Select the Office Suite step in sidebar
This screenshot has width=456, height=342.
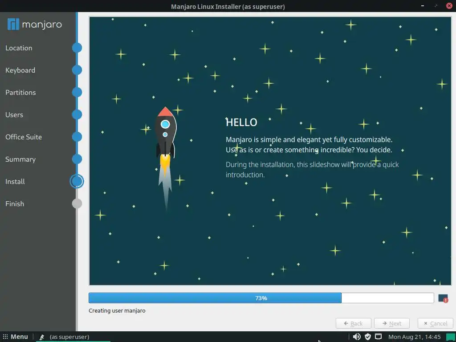pos(24,137)
